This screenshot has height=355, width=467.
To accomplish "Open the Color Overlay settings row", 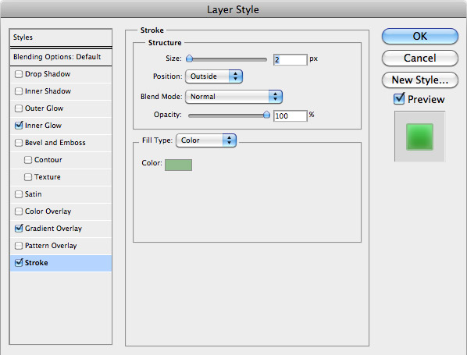I will pyautogui.click(x=61, y=211).
